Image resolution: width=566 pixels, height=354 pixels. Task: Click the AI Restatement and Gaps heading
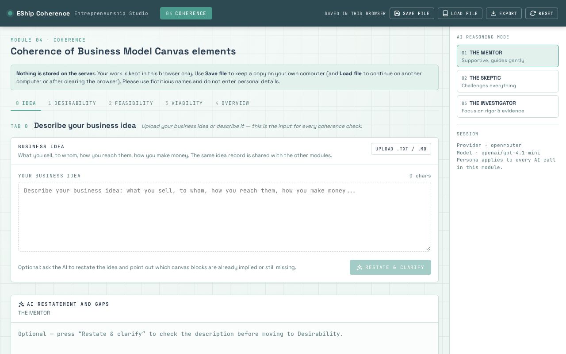[x=68, y=304]
